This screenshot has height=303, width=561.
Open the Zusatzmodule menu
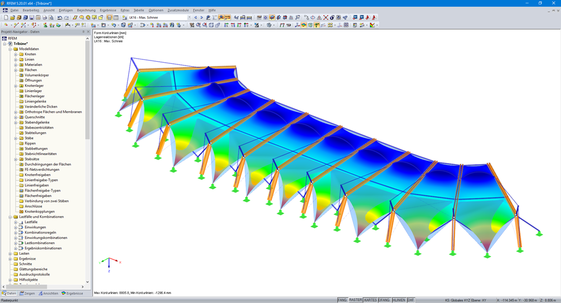click(178, 11)
